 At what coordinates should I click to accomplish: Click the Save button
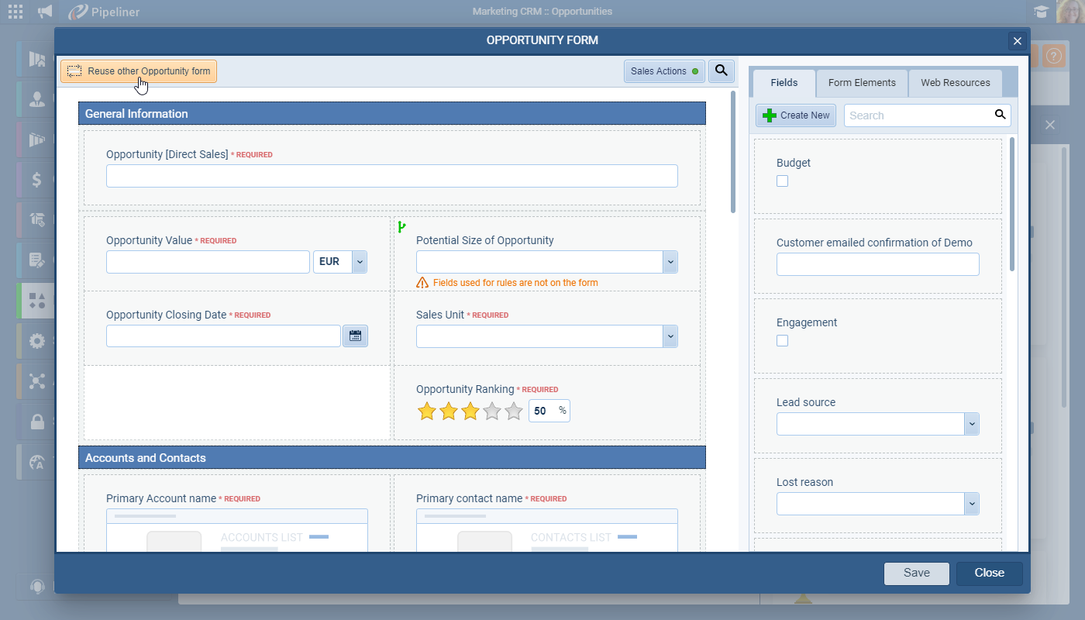pyautogui.click(x=916, y=573)
